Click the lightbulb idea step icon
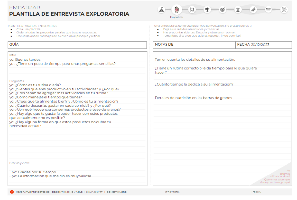 point(238,10)
